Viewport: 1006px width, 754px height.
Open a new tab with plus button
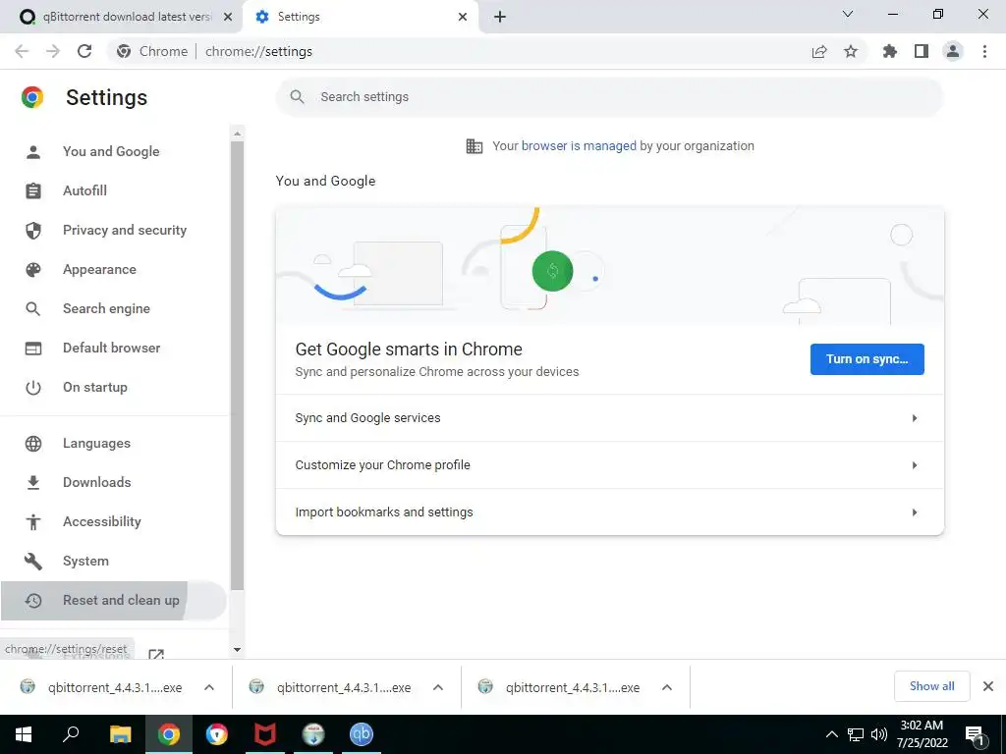pos(500,18)
